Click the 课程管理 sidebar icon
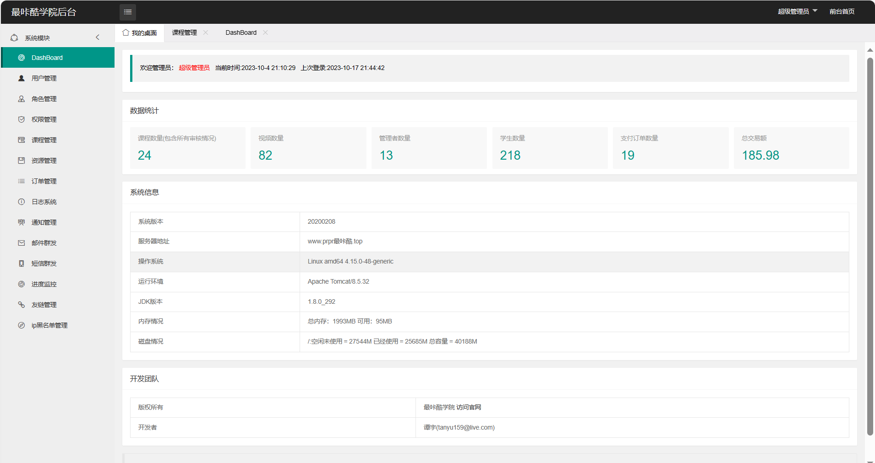Image resolution: width=875 pixels, height=463 pixels. tap(22, 140)
